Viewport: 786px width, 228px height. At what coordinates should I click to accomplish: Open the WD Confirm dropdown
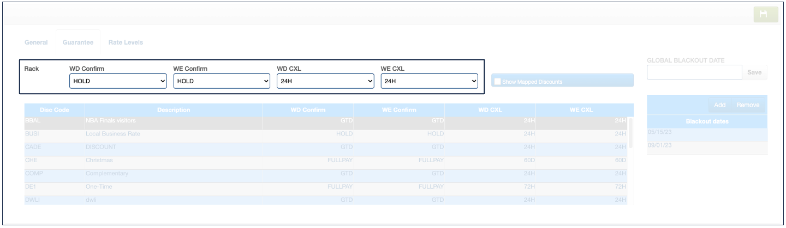coord(118,81)
